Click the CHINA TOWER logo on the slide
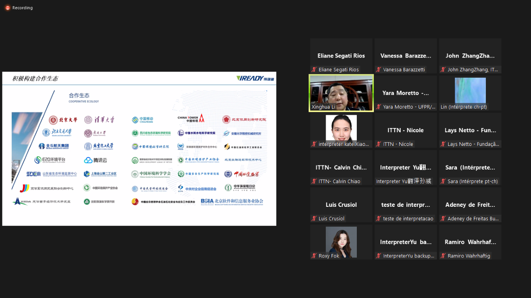 click(191, 119)
